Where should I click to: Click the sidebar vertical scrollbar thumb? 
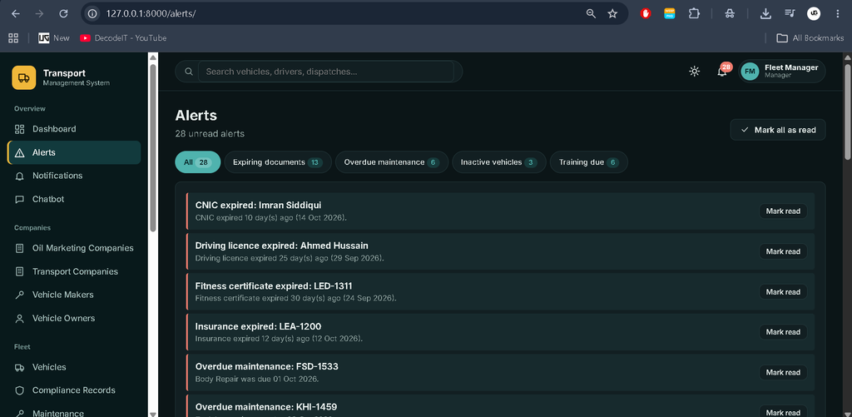[x=153, y=148]
